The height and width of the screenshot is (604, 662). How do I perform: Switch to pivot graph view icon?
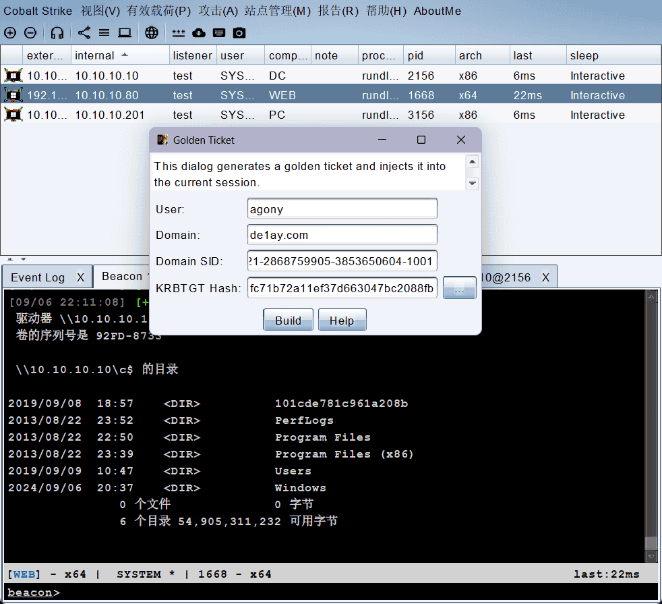tap(84, 32)
